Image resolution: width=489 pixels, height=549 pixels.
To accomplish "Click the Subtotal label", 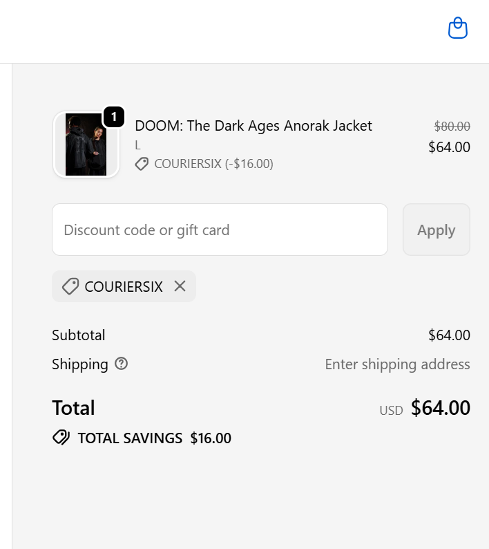I will pos(79,335).
